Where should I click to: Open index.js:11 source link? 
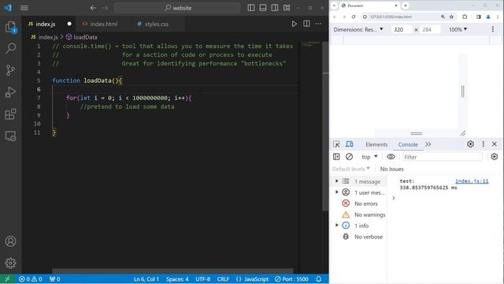(472, 181)
